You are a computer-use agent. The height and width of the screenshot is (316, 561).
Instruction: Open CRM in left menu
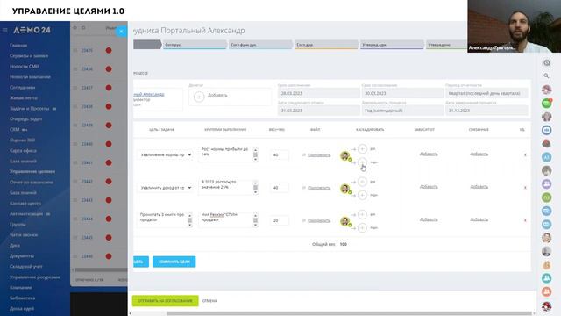coord(14,129)
